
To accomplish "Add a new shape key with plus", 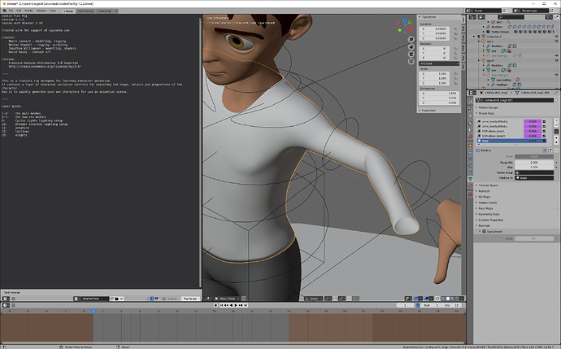I will click(556, 120).
